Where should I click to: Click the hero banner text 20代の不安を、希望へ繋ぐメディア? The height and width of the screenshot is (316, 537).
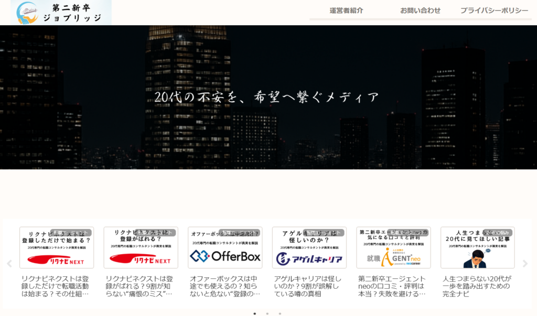tap(266, 97)
